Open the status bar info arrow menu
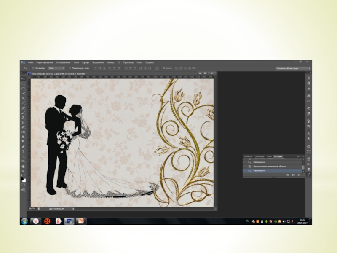This screenshot has height=253, width=337. (73, 209)
